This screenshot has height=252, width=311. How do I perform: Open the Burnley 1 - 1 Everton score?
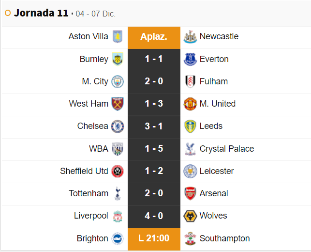click(154, 59)
